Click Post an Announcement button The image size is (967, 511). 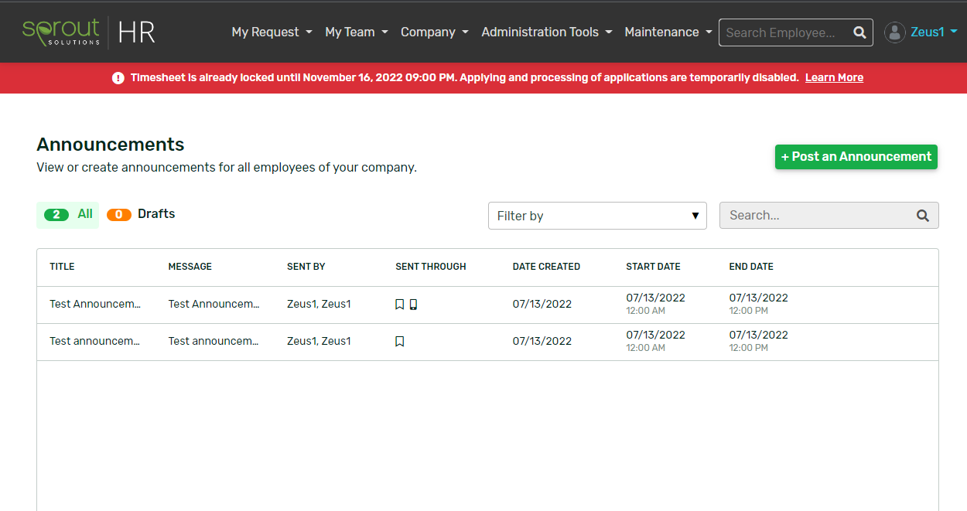coord(856,156)
